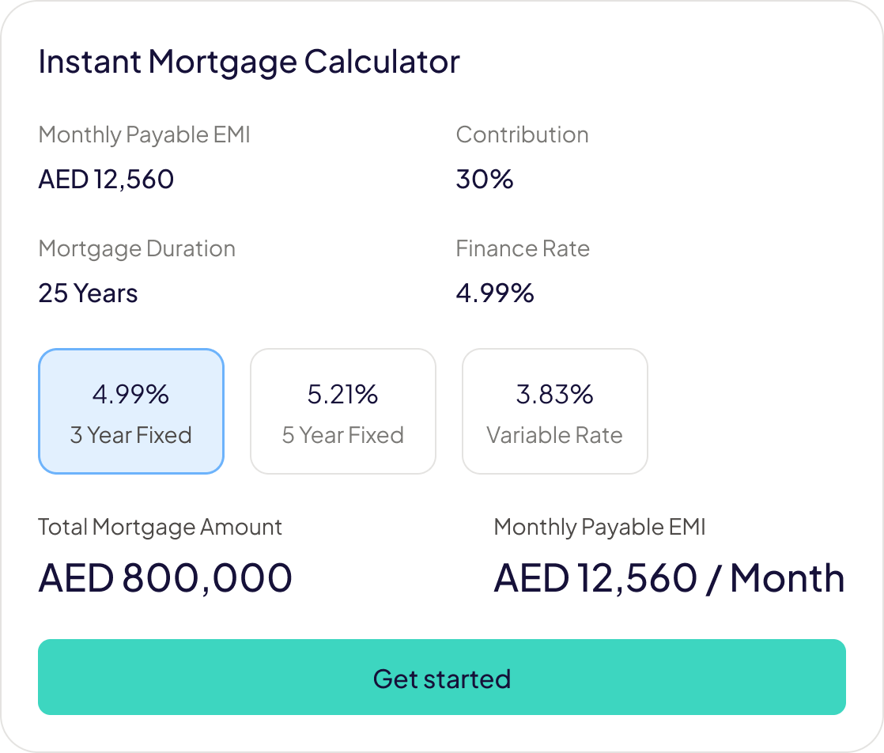Screen dimensions: 884x753
Task: Click the Total Mortgage Amount label
Action: tap(160, 527)
